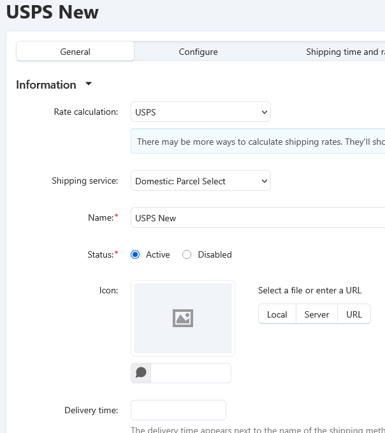Go to the Shipping time and rates tab
Image resolution: width=385 pixels, height=433 pixels.
(x=344, y=52)
